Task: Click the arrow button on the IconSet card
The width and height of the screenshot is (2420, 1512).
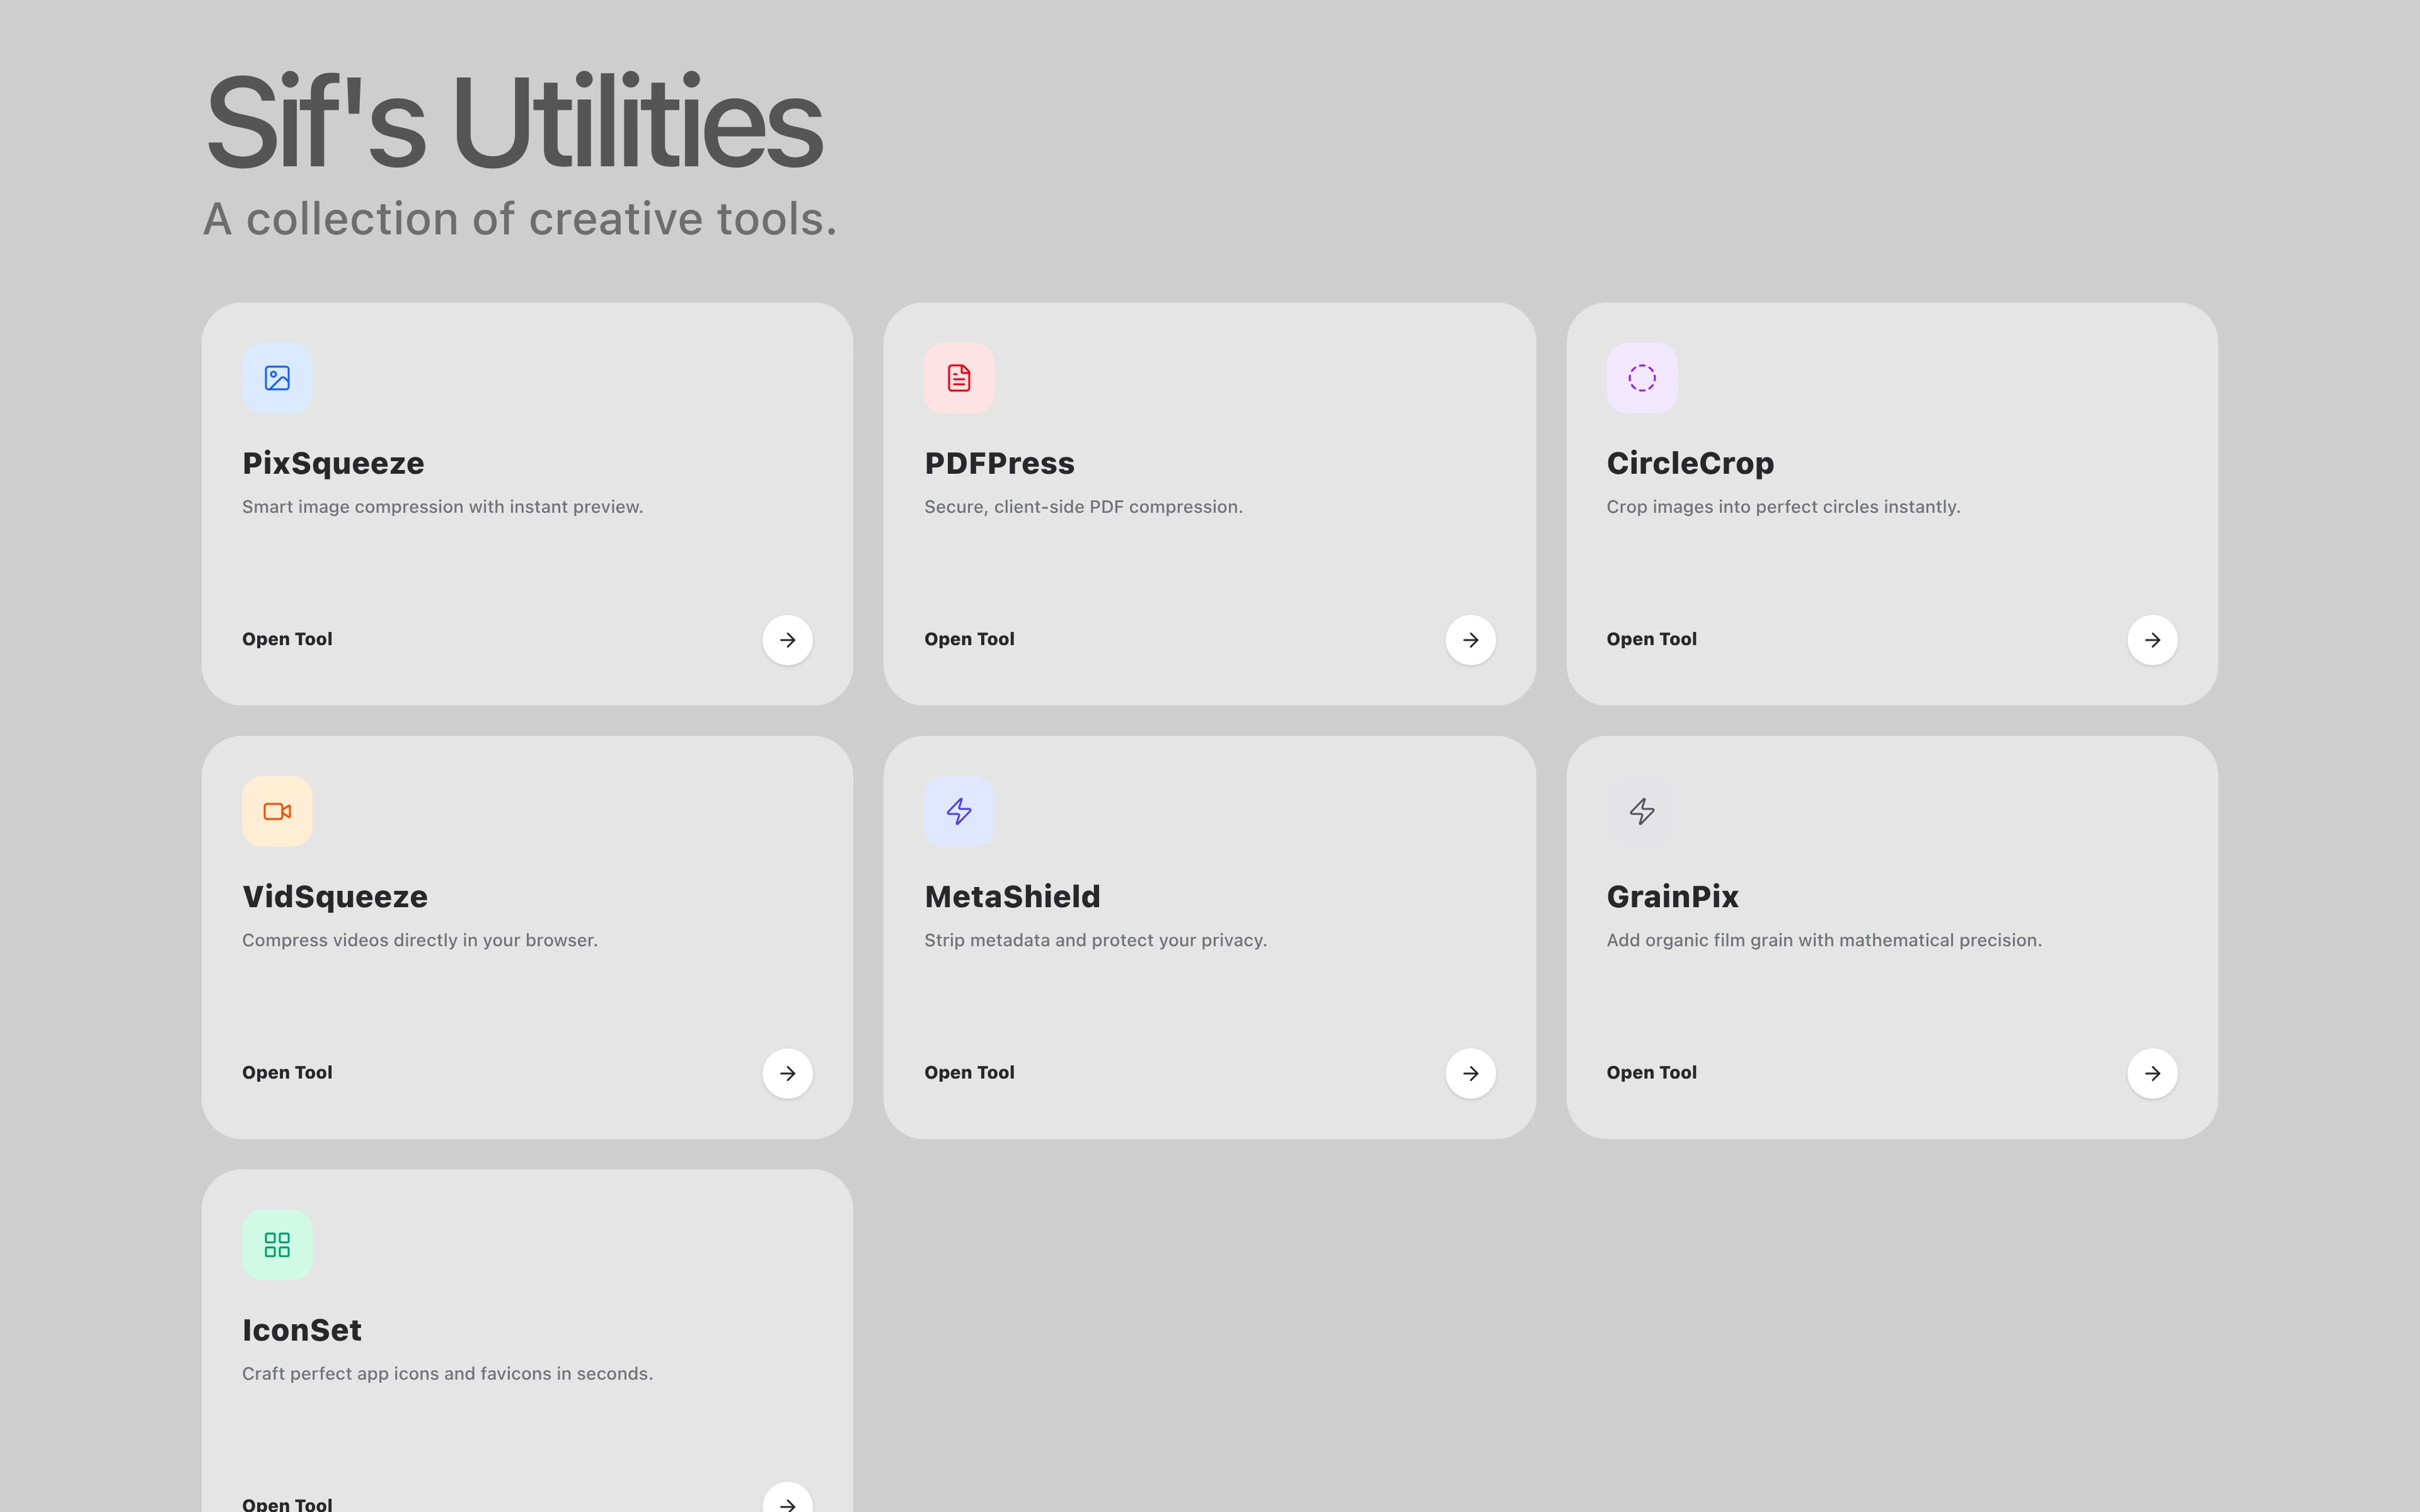Action: pyautogui.click(x=787, y=1503)
